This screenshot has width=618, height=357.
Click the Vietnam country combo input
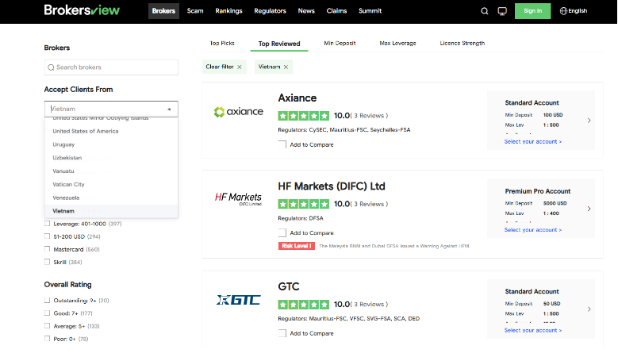click(x=111, y=109)
